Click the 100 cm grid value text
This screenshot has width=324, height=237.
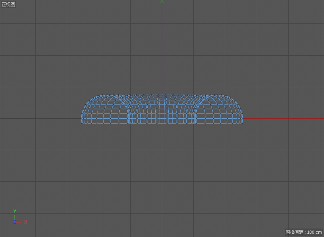(314, 232)
